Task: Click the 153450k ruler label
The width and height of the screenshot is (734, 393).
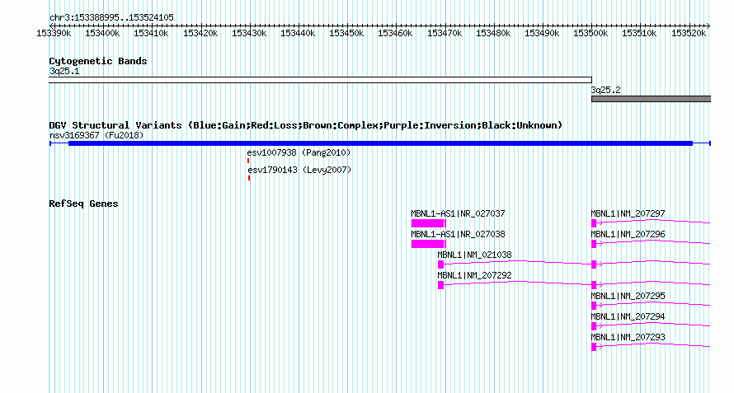Action: click(x=346, y=33)
